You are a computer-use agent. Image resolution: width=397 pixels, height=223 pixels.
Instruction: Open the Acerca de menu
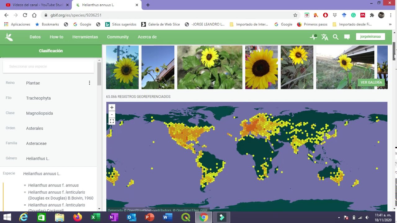click(x=147, y=37)
